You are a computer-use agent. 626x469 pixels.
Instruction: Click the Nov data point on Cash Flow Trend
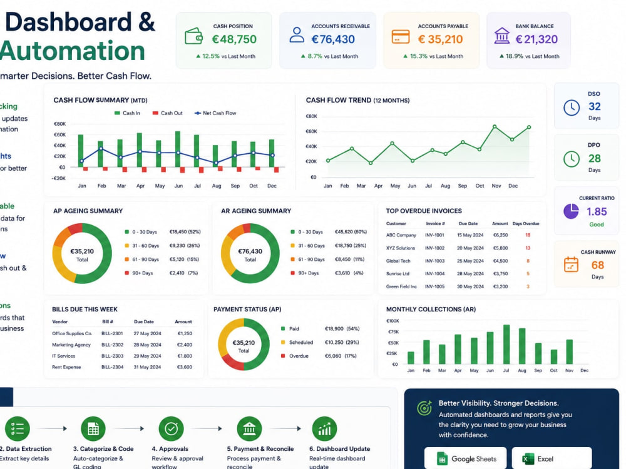495,126
